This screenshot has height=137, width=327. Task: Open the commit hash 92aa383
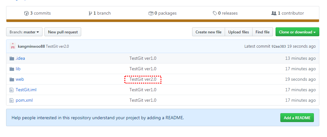pos(279,46)
